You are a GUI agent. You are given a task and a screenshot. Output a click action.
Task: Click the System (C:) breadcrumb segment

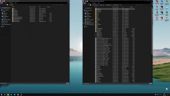[102, 5]
